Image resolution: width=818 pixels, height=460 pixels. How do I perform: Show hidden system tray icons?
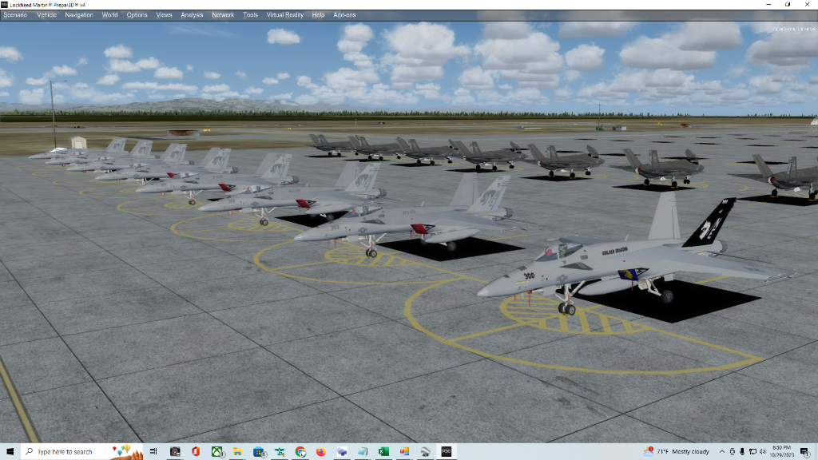pyautogui.click(x=722, y=451)
